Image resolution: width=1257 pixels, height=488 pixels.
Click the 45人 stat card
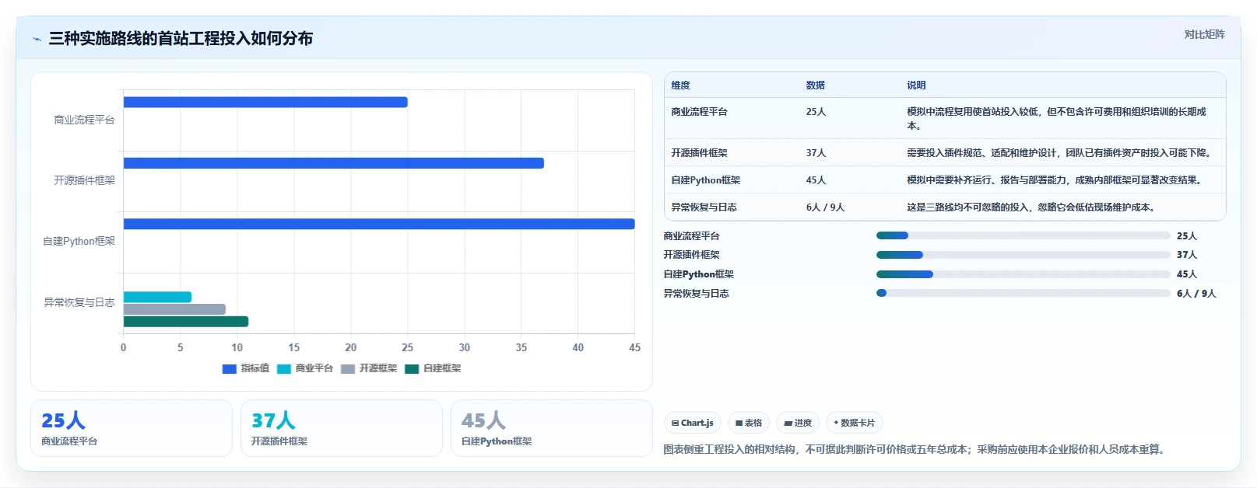552,428
